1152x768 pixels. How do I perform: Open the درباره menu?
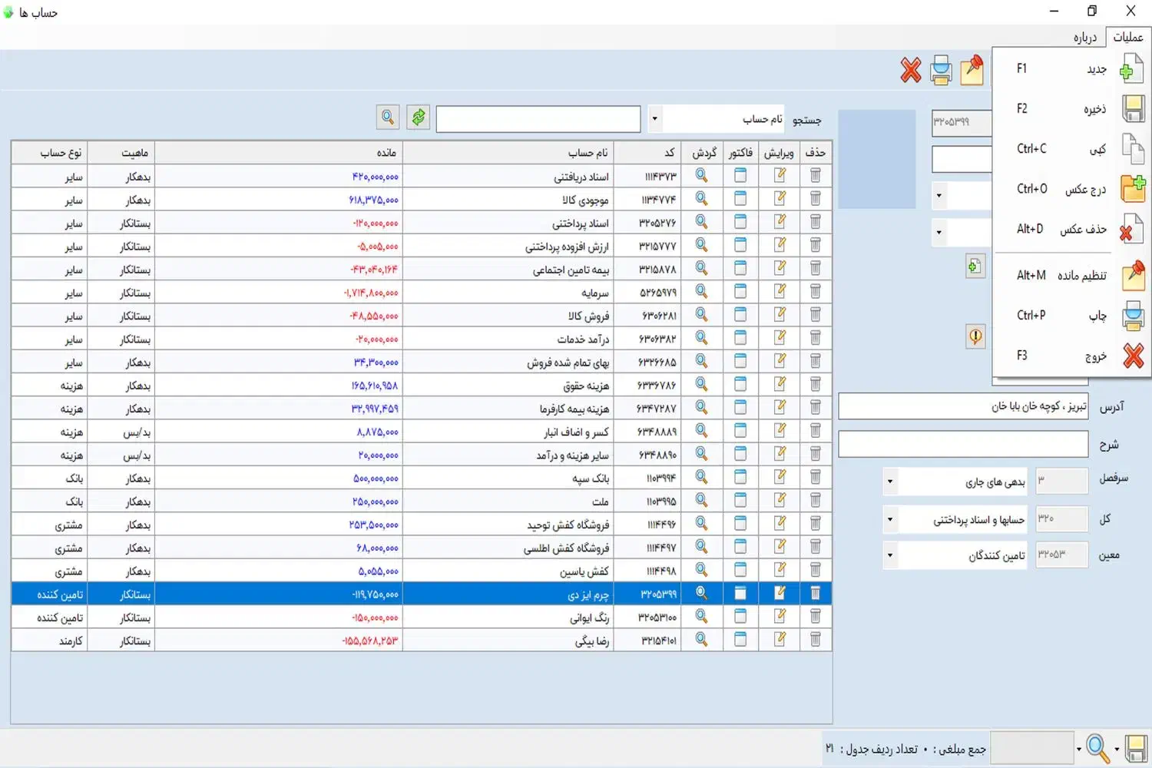pyautogui.click(x=1084, y=38)
